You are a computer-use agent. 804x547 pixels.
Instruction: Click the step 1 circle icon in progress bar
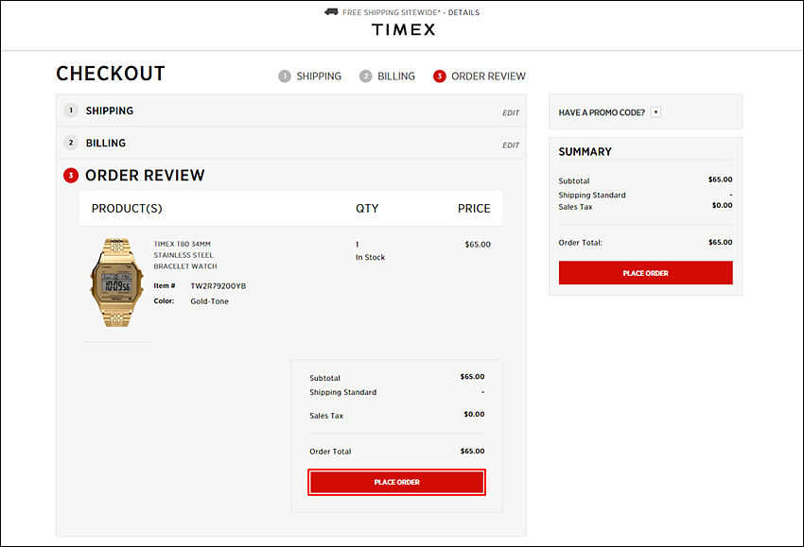click(285, 77)
